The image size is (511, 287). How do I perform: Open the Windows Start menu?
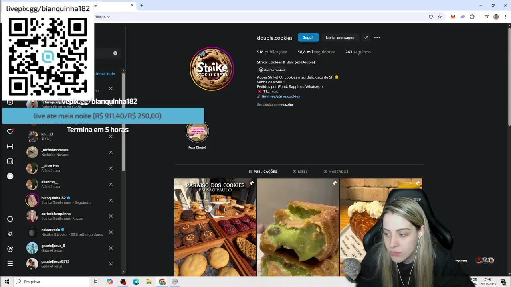click(x=7, y=282)
